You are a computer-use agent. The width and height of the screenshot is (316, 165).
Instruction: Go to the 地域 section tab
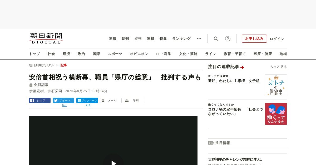click(283, 54)
